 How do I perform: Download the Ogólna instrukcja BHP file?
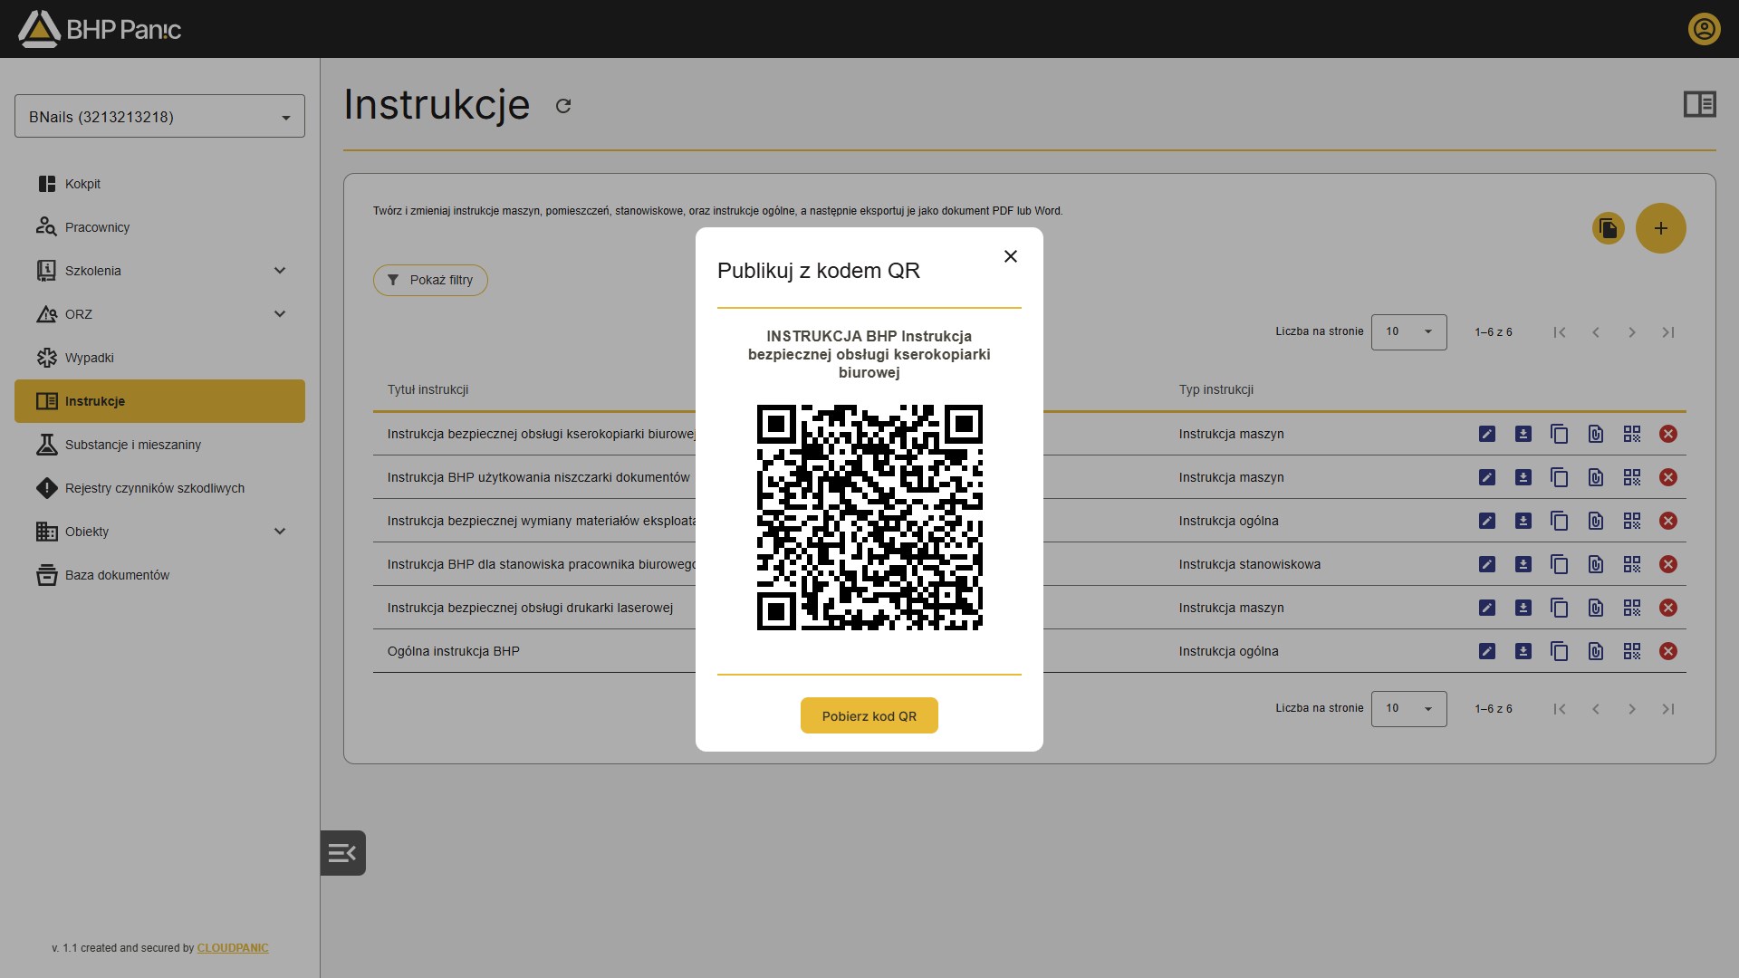coord(1523,651)
